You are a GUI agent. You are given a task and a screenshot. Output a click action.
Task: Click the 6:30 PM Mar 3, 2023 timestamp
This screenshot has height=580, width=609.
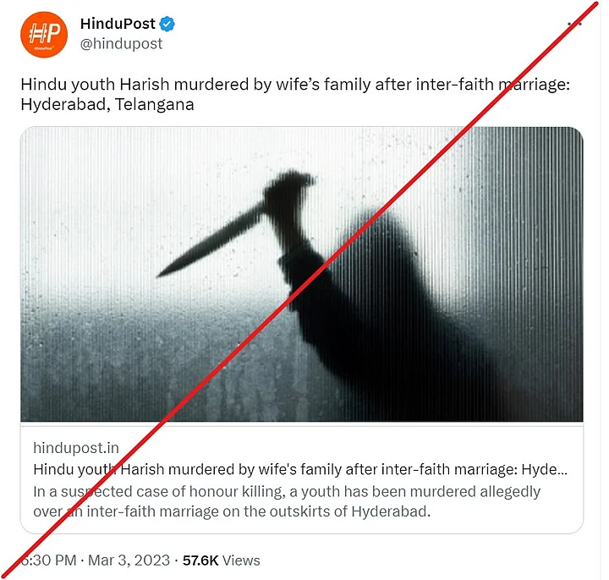coord(95,561)
